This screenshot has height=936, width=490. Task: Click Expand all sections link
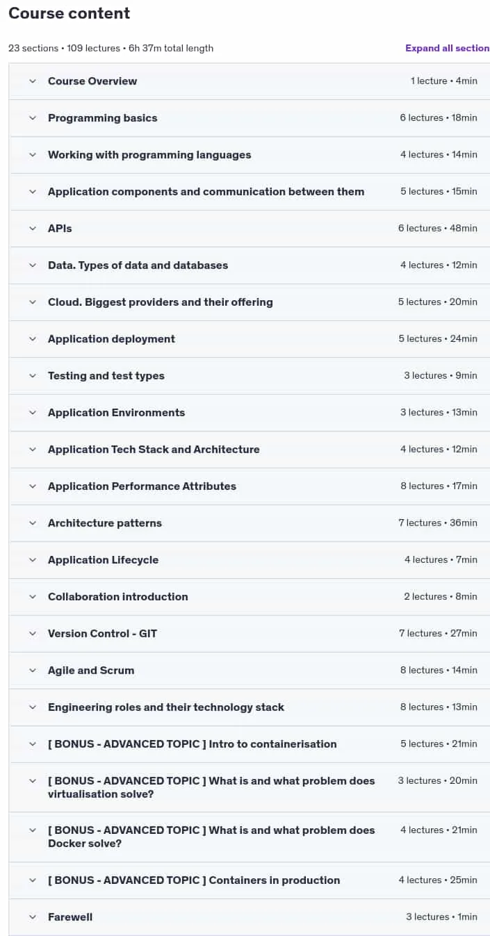[x=448, y=48]
